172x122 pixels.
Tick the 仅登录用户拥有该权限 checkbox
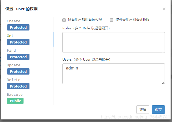tap(112, 20)
